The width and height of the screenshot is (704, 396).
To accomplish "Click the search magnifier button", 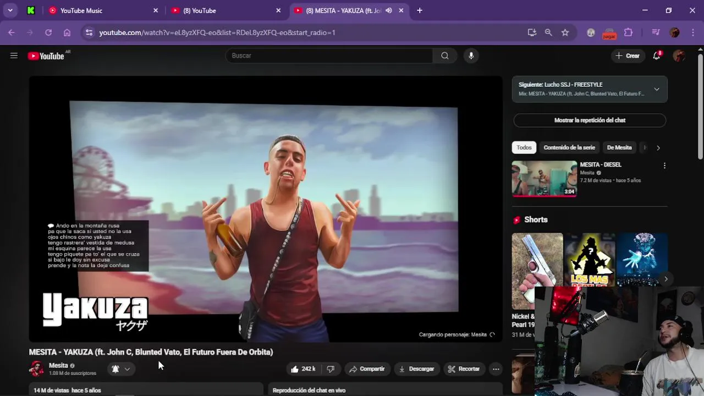I will [x=444, y=56].
